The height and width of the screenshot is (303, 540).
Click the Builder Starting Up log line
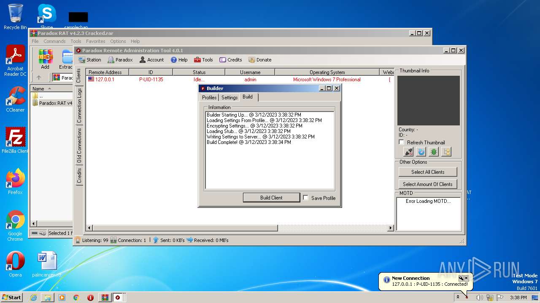254,115
